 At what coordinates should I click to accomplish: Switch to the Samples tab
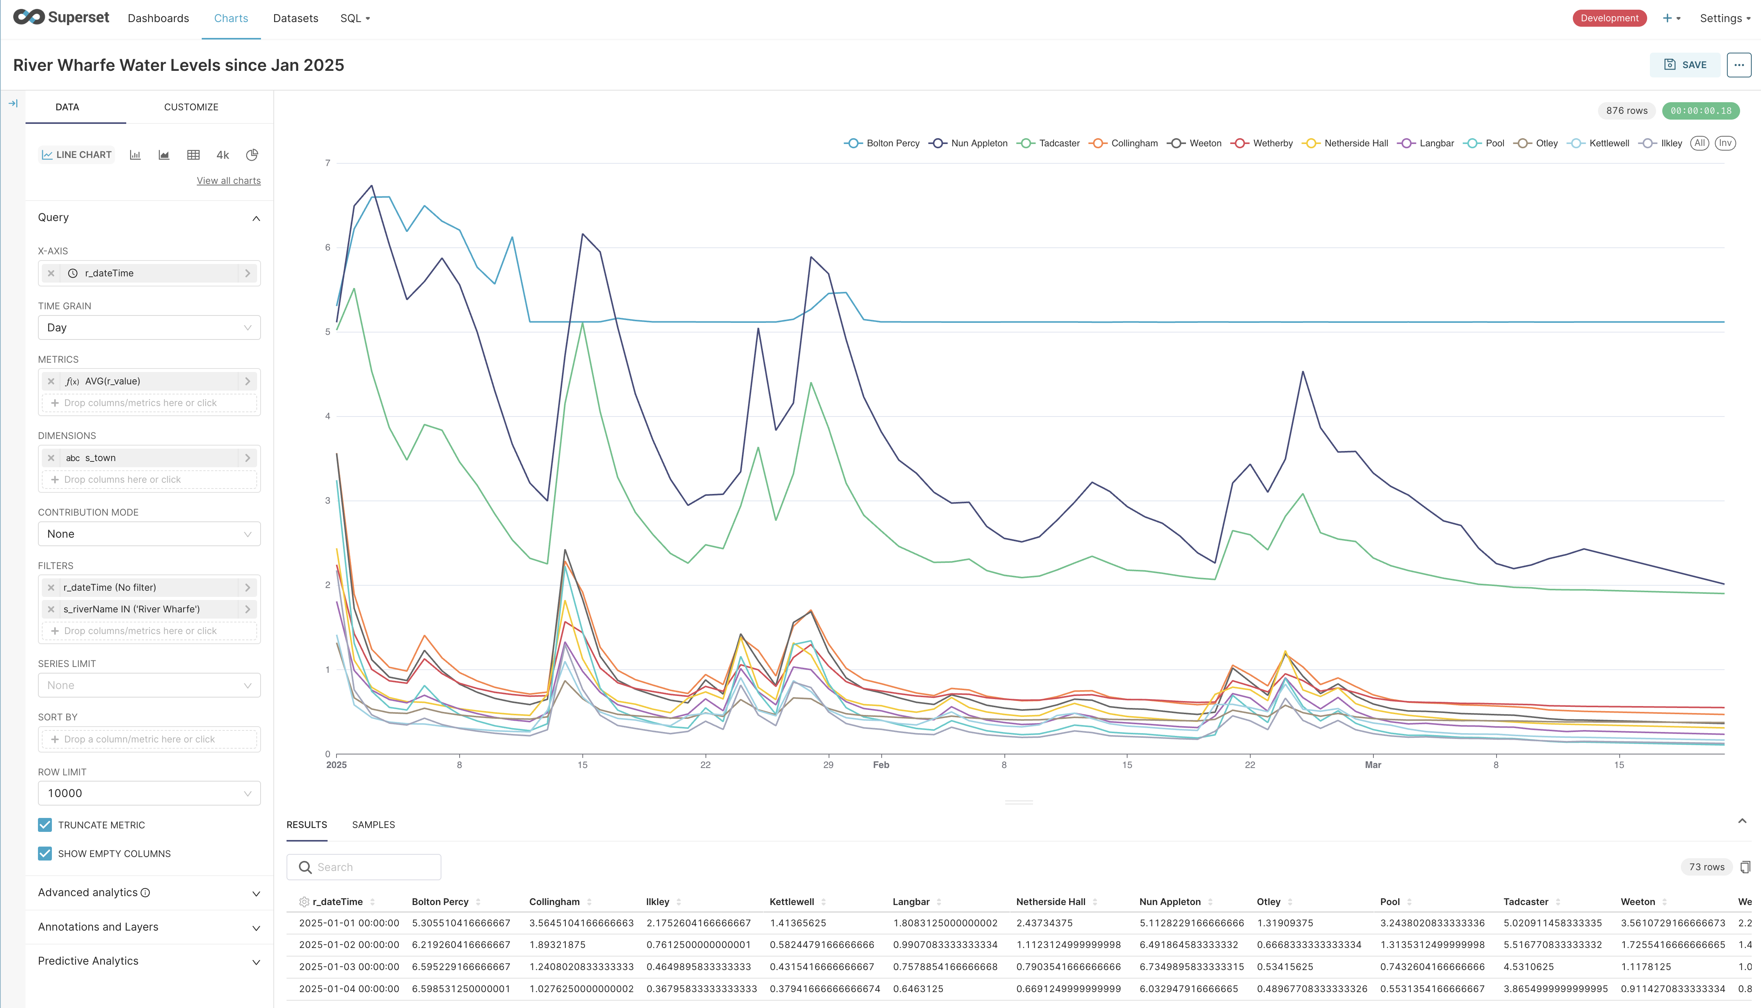click(373, 825)
